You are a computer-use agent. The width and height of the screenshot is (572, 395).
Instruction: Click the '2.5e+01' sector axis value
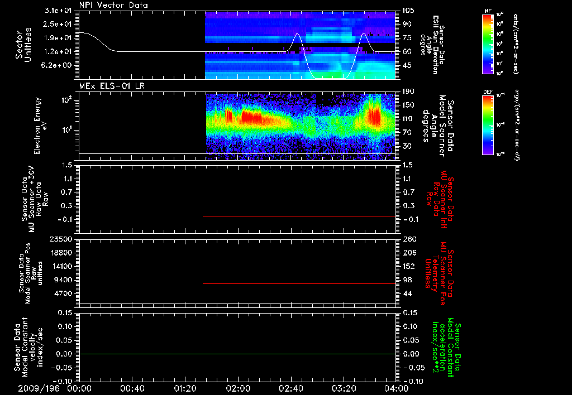point(58,24)
